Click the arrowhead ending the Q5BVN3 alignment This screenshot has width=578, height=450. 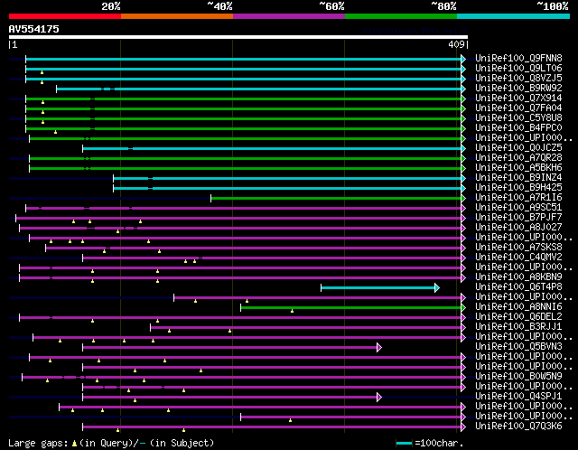379,346
